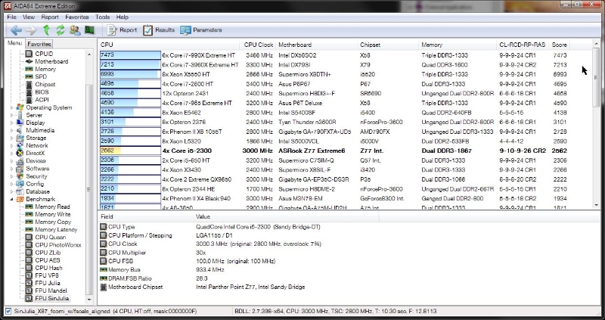The width and height of the screenshot is (605, 320).
Task: Expand the Multimedia node
Action: pos(11,130)
